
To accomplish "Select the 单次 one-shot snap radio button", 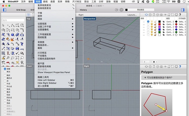I will [x=5, y=72].
